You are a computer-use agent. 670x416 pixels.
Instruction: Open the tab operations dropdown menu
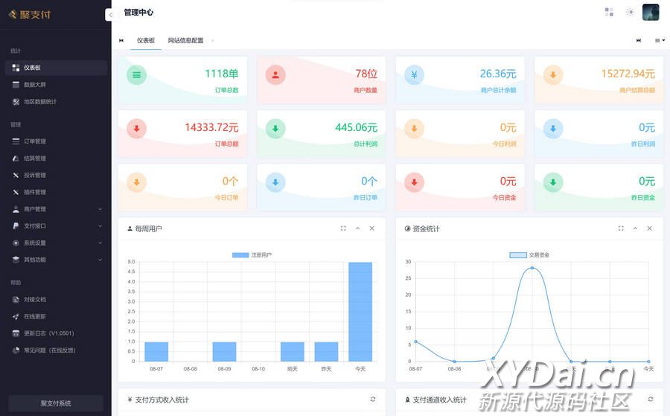click(x=660, y=40)
